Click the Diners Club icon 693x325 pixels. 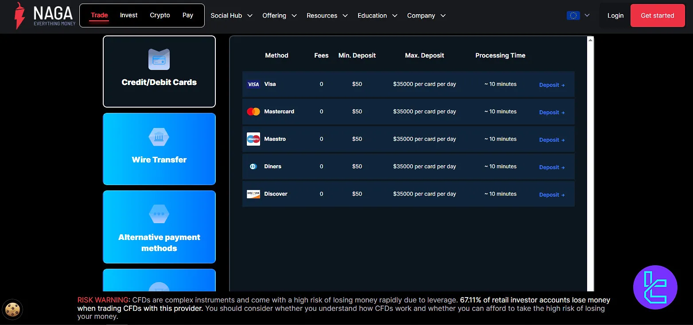click(253, 166)
